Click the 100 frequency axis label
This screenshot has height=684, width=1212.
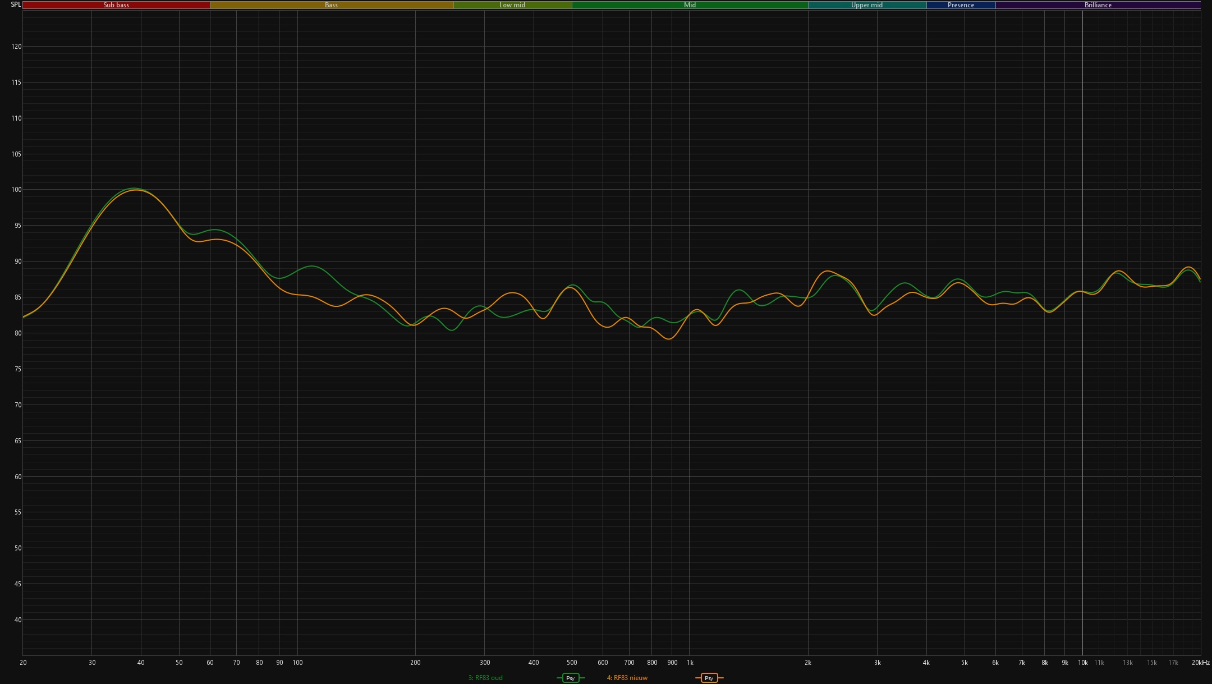(x=297, y=663)
